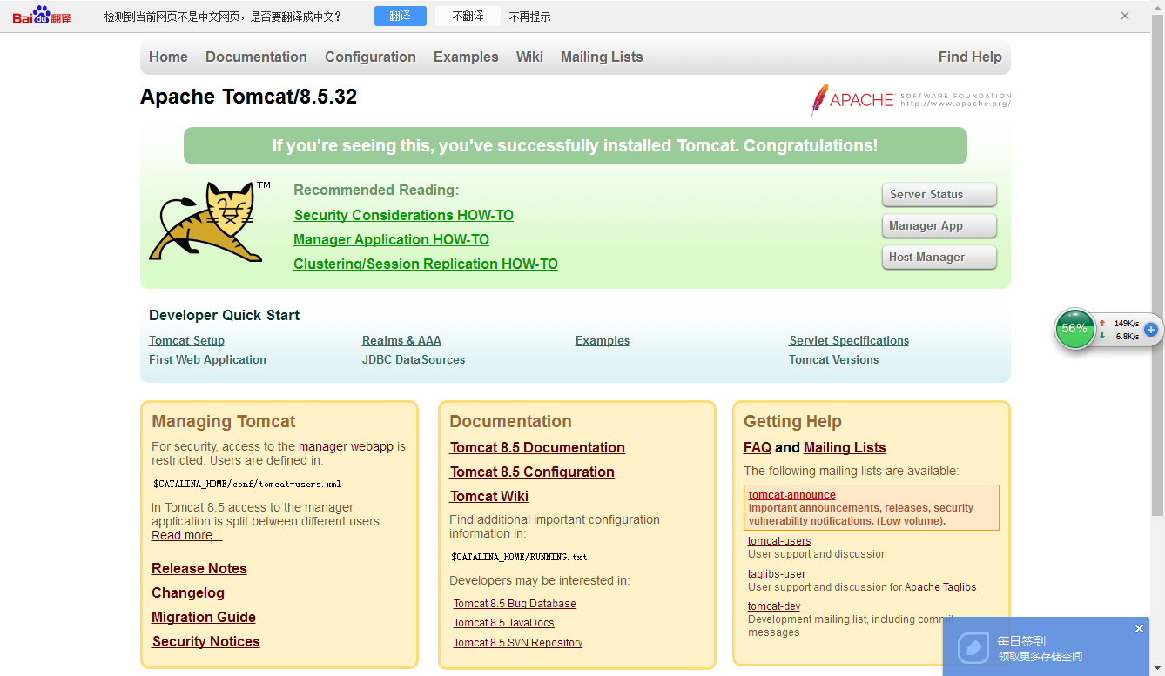
Task: Click the Apache Software Foundation logo
Action: tap(911, 100)
